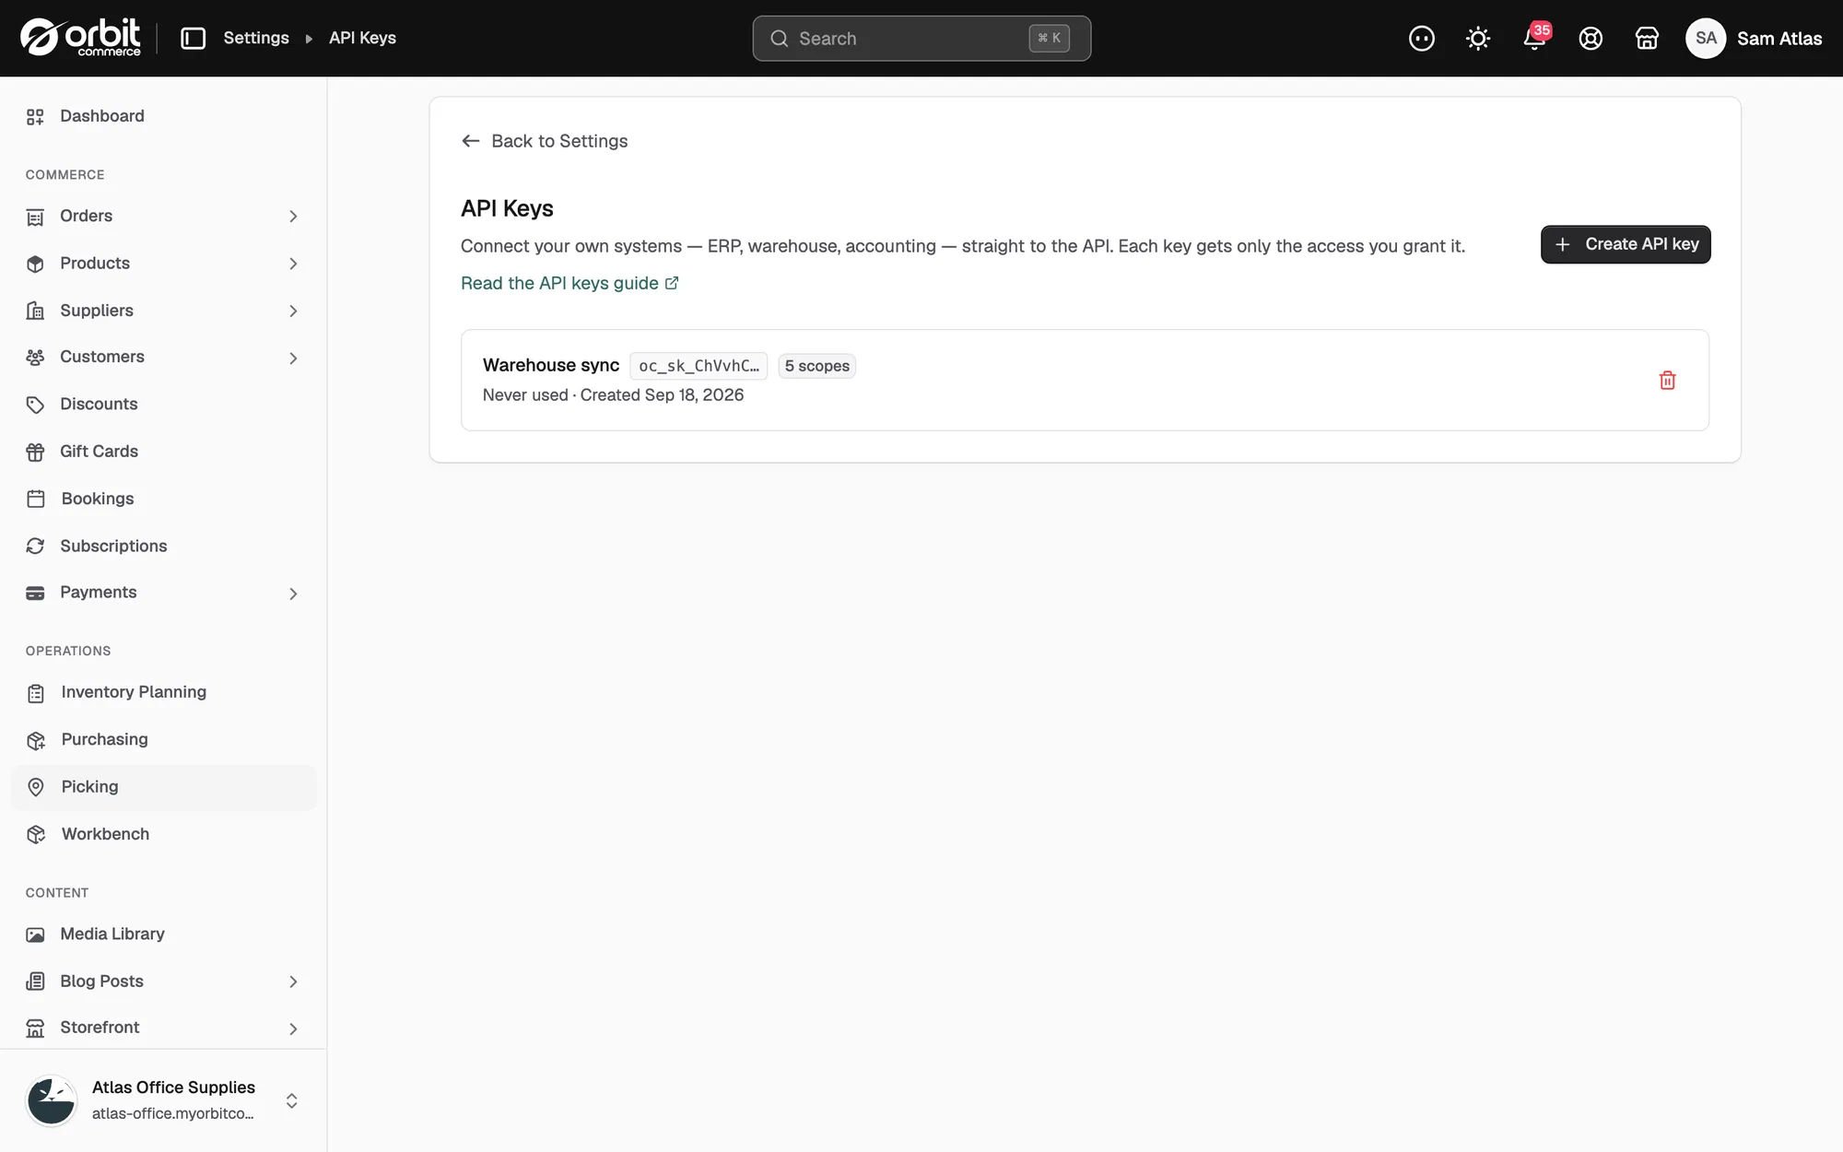The height and width of the screenshot is (1152, 1843).
Task: Open Workbench in the sidebar
Action: (x=163, y=834)
